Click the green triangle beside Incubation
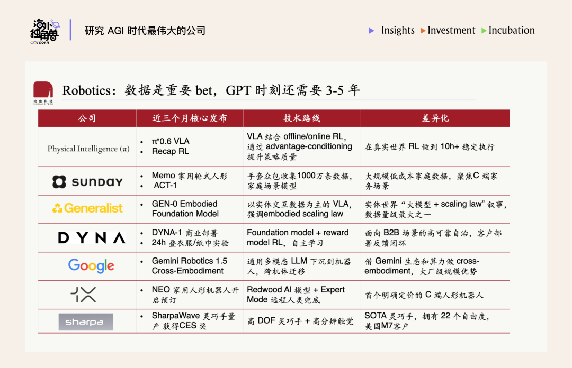572x368 pixels. coord(484,31)
